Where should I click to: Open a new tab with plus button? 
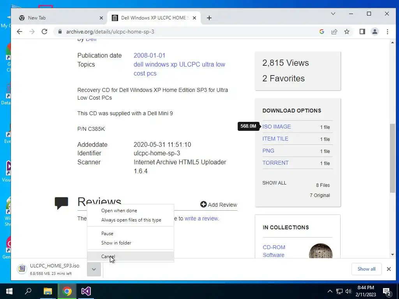tap(209, 18)
